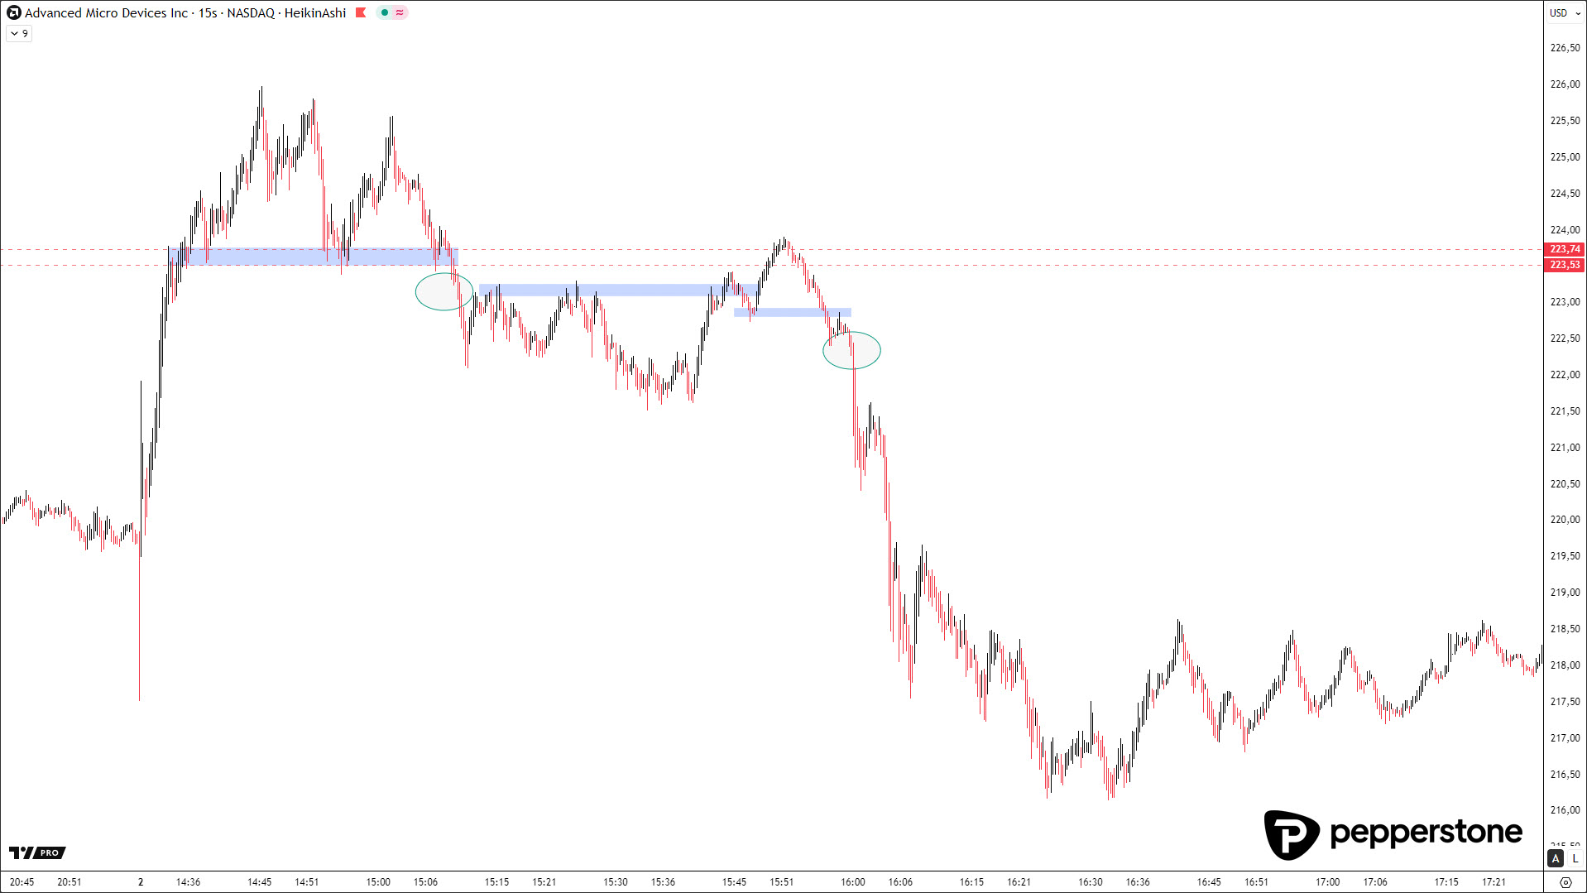Toggle log scale button L
The height and width of the screenshot is (893, 1587).
tap(1575, 858)
